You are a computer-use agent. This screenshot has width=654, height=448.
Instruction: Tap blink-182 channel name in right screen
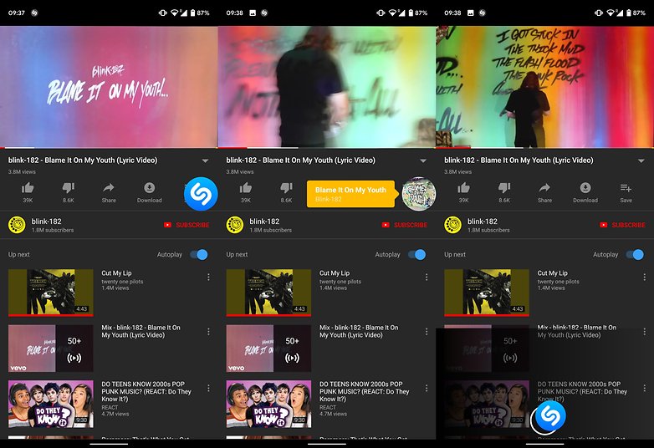coord(483,221)
